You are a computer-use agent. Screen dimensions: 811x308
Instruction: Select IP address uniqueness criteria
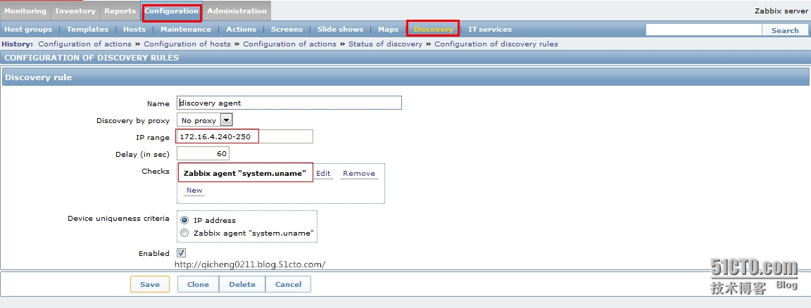point(184,220)
